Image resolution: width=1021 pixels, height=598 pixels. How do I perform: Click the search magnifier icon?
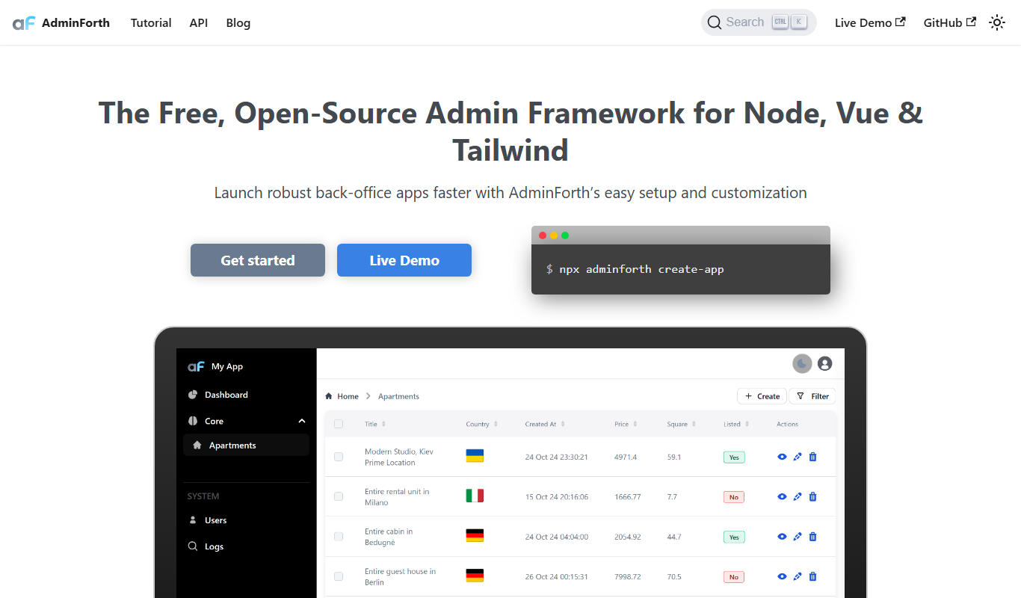tap(715, 22)
